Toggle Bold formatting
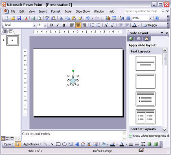 (51, 25)
